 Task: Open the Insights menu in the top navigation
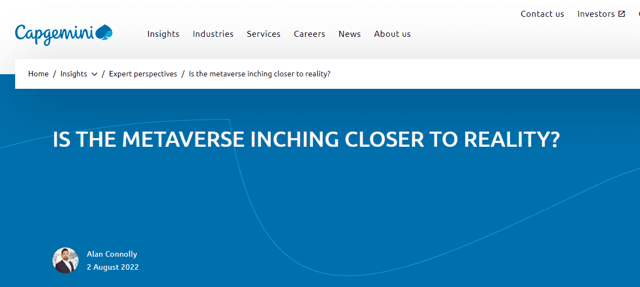(164, 34)
